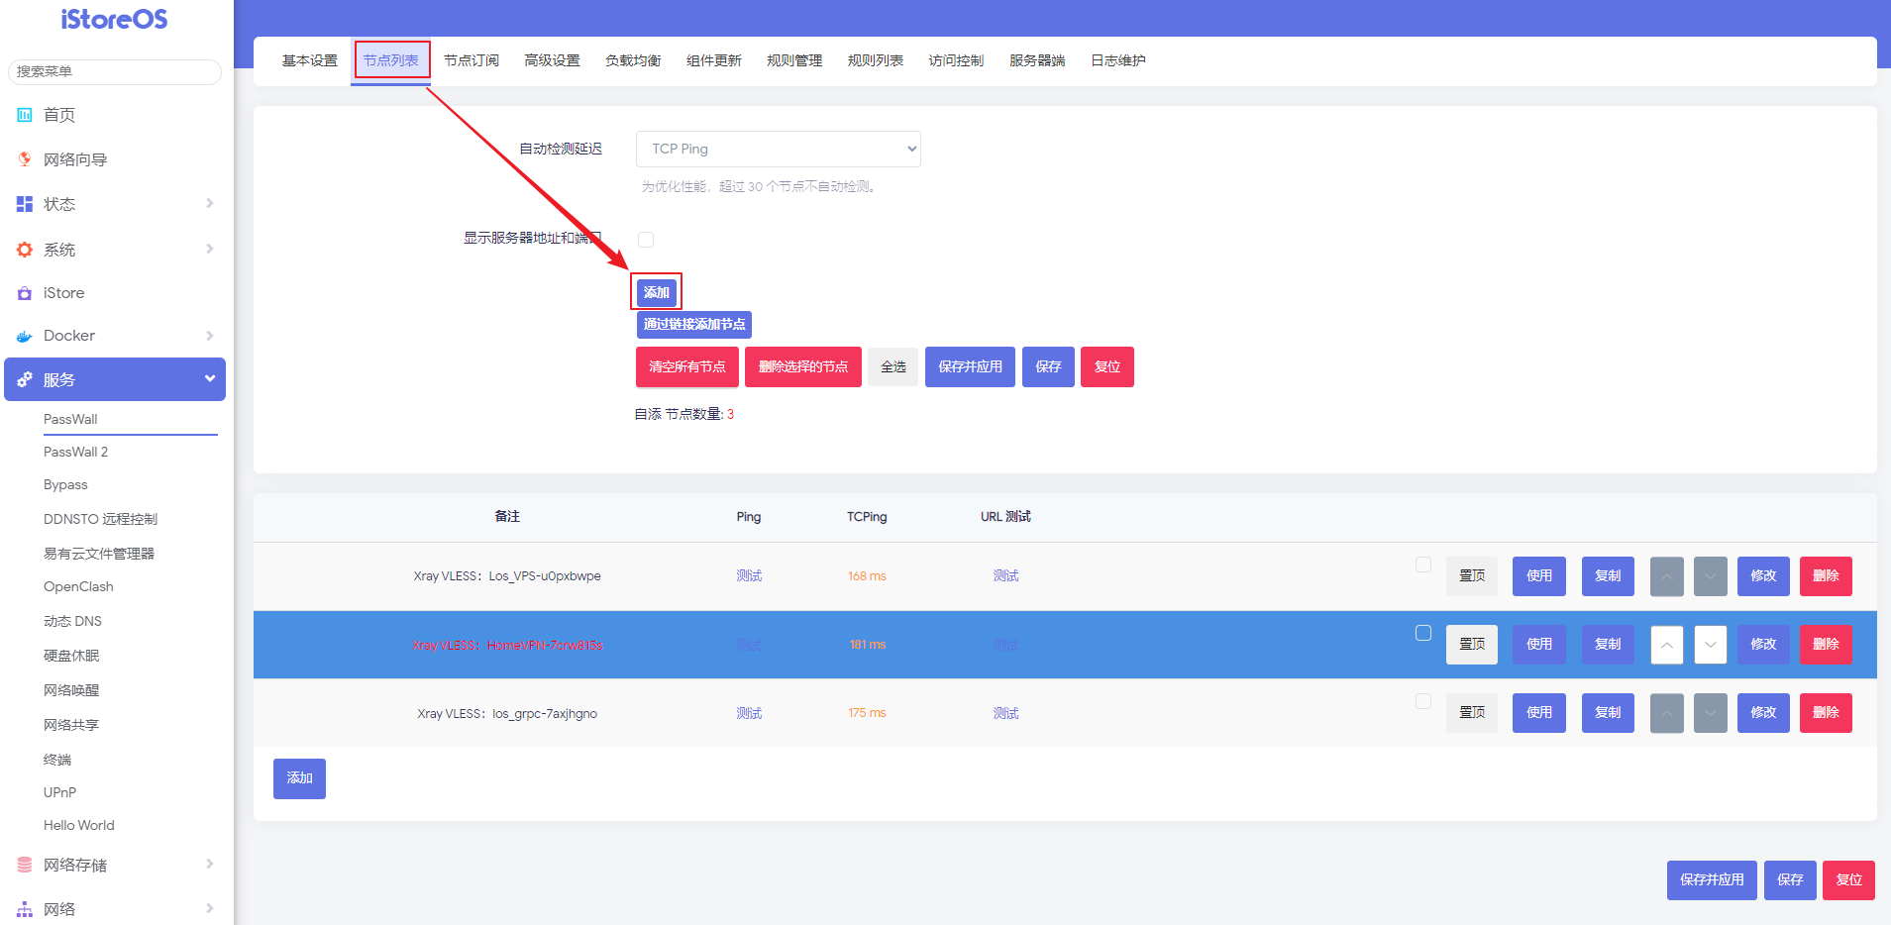1891x925 pixels.
Task: Click the iStore shopping bag icon
Action: [x=25, y=293]
